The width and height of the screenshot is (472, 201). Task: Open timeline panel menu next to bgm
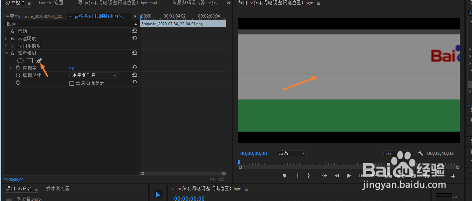click(247, 189)
